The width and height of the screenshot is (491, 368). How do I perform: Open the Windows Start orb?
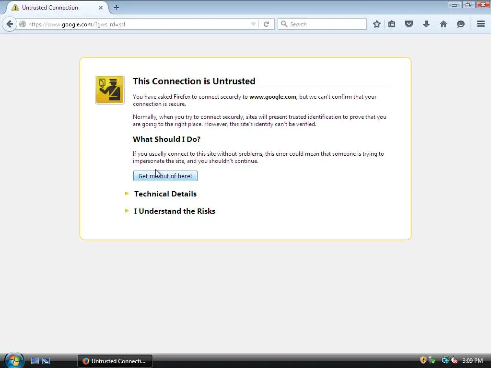(x=13, y=360)
